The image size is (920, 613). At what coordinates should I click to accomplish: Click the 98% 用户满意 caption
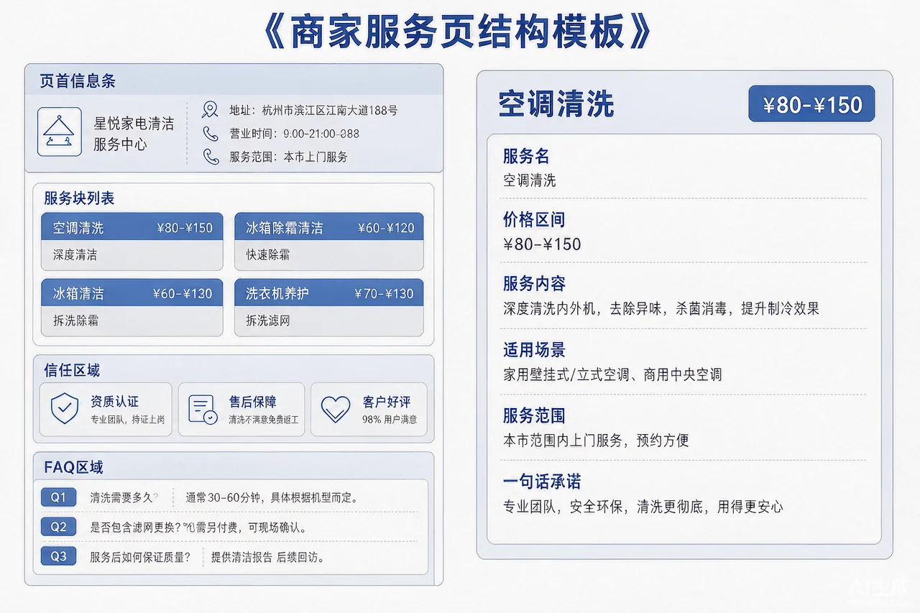tap(390, 419)
